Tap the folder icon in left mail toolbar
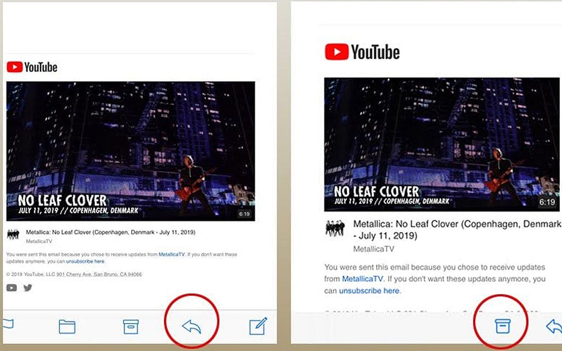The image size is (562, 351). 67,326
